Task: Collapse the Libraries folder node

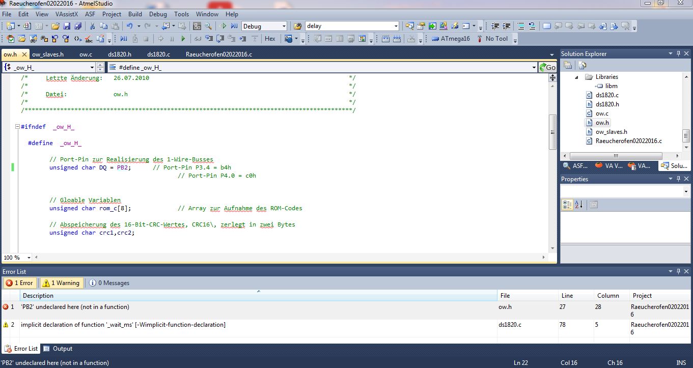Action: click(x=577, y=77)
